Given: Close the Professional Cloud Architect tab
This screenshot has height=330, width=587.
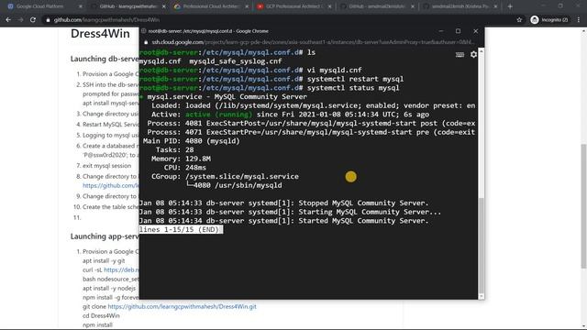Looking at the screenshot, I should point(247,6).
